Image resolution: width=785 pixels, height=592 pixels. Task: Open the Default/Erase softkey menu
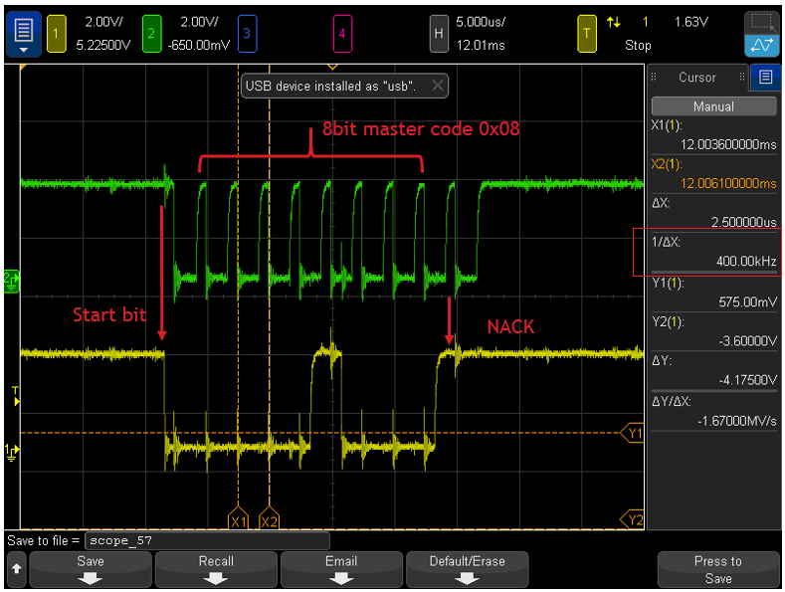pyautogui.click(x=467, y=569)
